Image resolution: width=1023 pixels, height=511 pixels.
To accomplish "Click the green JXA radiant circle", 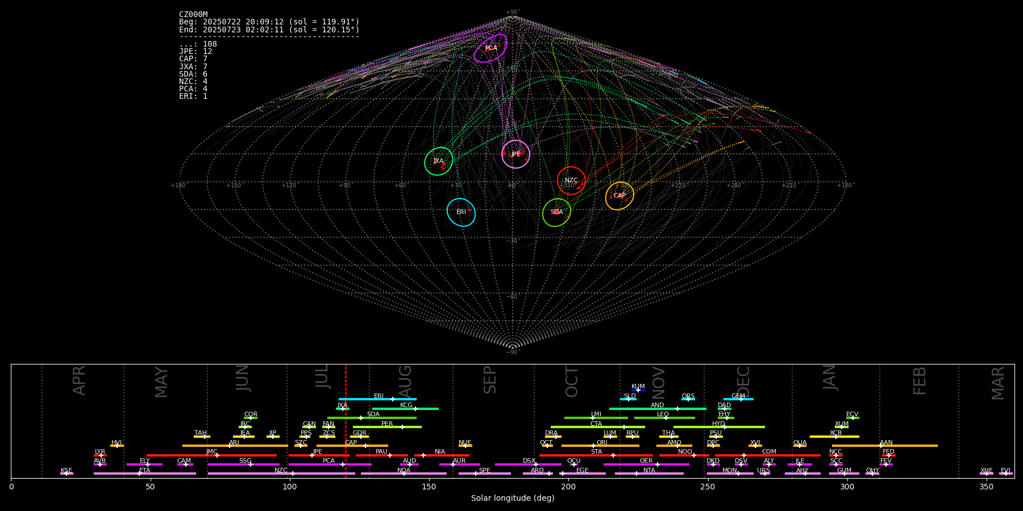I will (439, 161).
